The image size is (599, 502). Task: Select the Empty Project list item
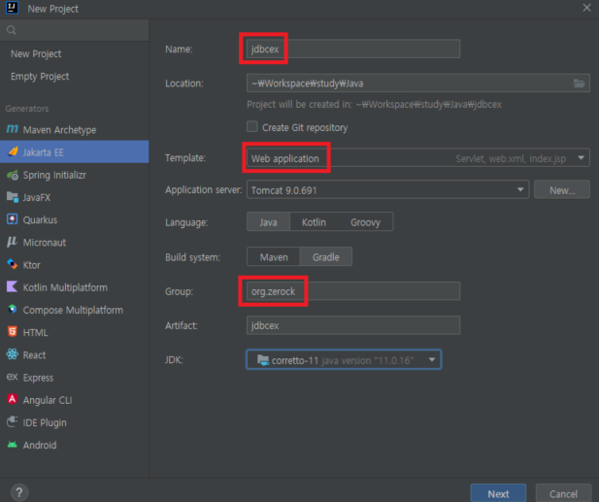(74, 77)
